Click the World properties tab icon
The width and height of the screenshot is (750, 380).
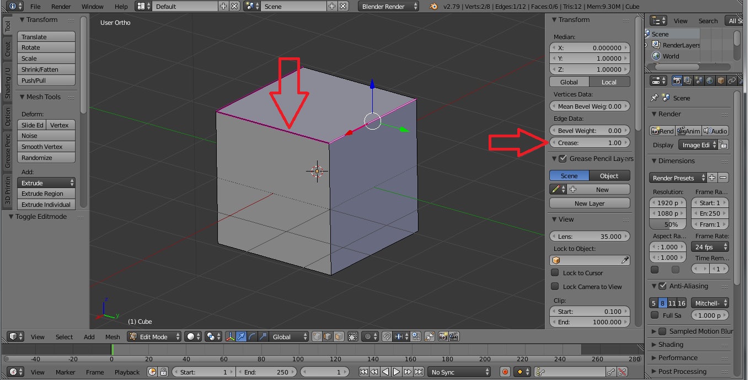[710, 81]
